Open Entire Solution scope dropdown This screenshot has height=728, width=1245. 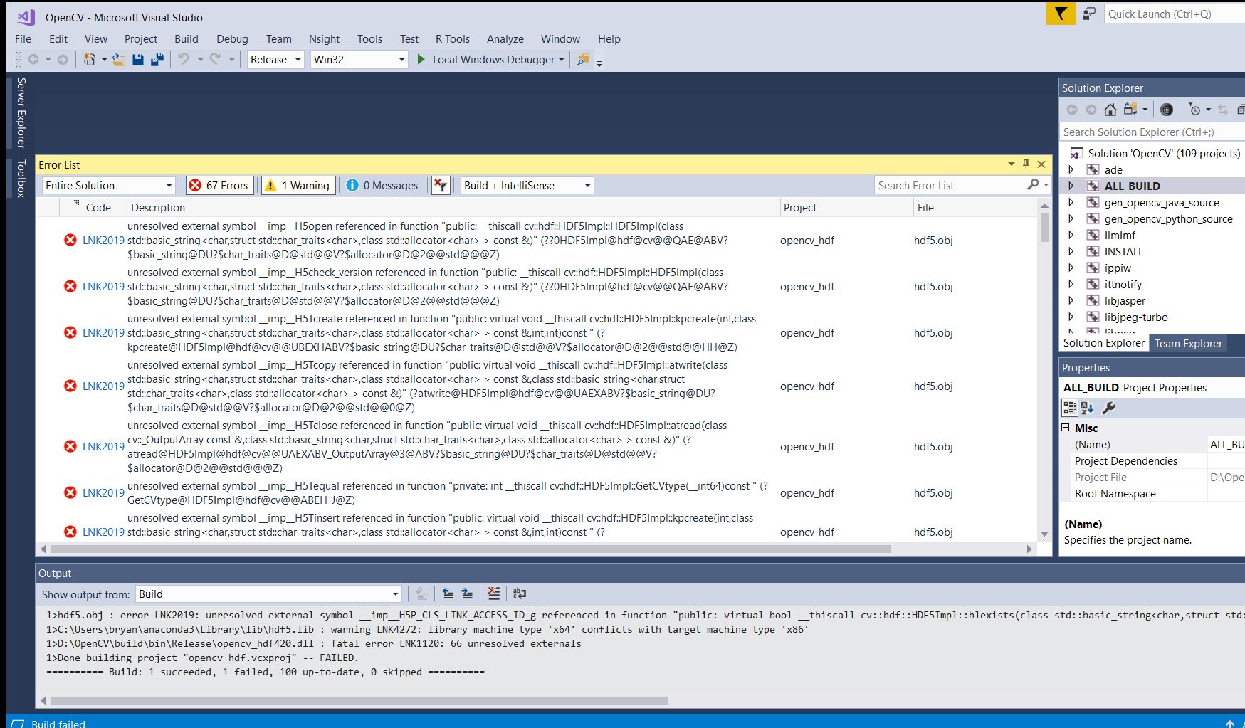tap(109, 186)
